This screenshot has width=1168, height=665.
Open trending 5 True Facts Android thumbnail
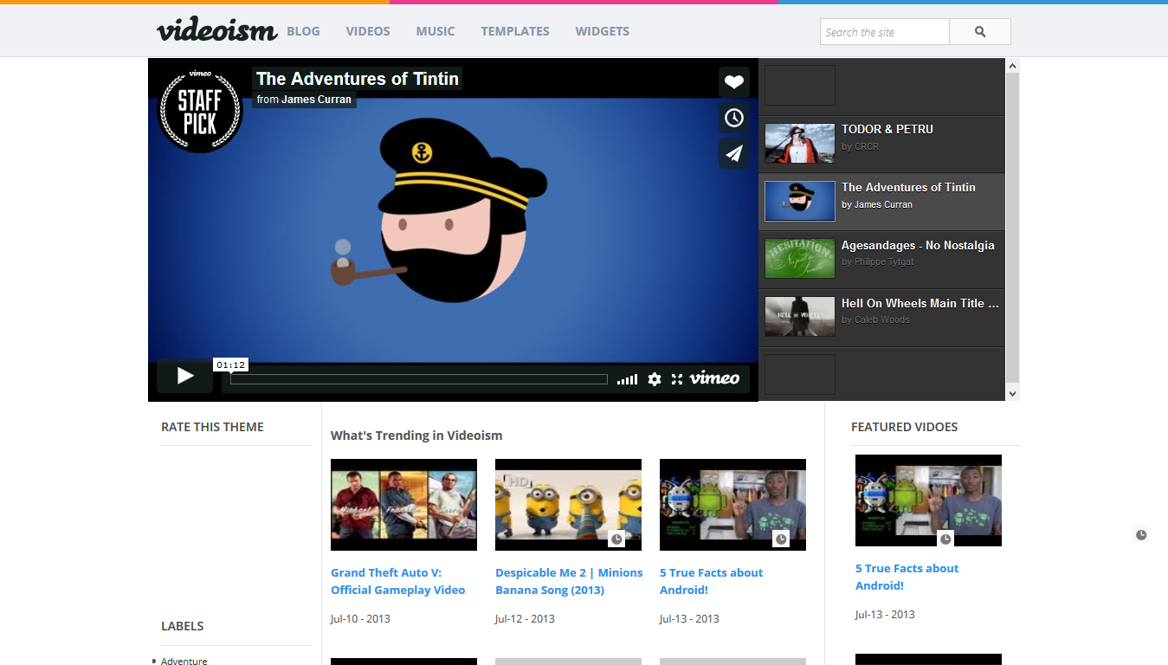point(732,505)
